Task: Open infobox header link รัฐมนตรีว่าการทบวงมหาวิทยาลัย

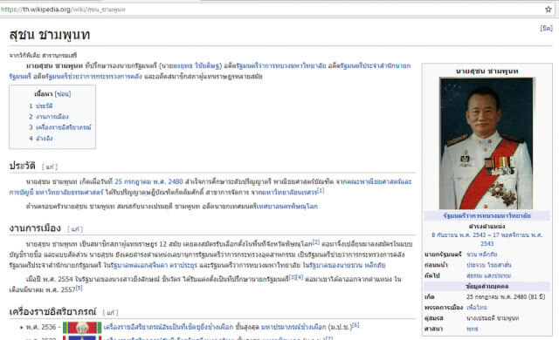Action: coord(487,216)
